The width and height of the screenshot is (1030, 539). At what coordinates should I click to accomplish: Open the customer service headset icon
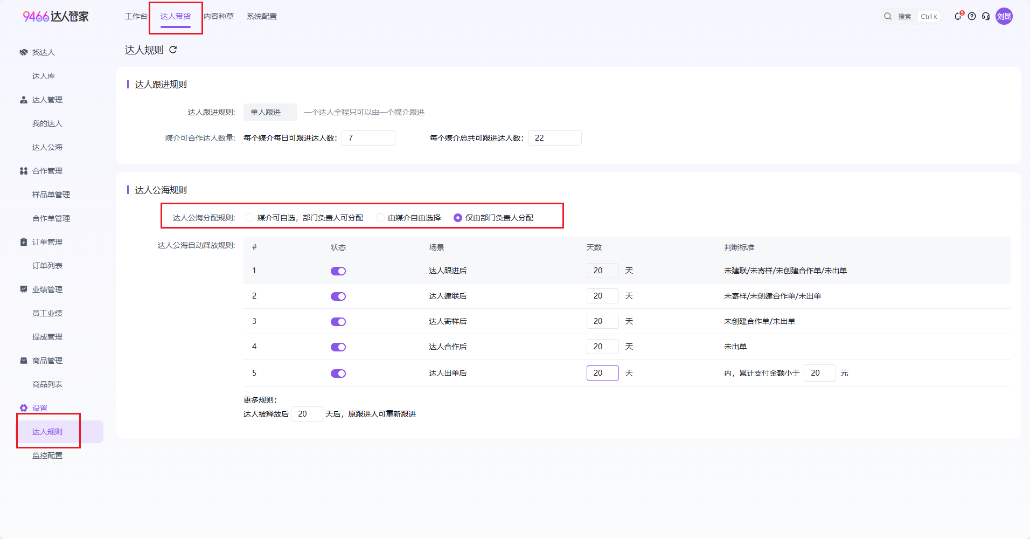(x=986, y=16)
